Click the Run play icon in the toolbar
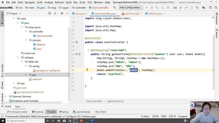The height and width of the screenshot is (123, 219). point(146,8)
